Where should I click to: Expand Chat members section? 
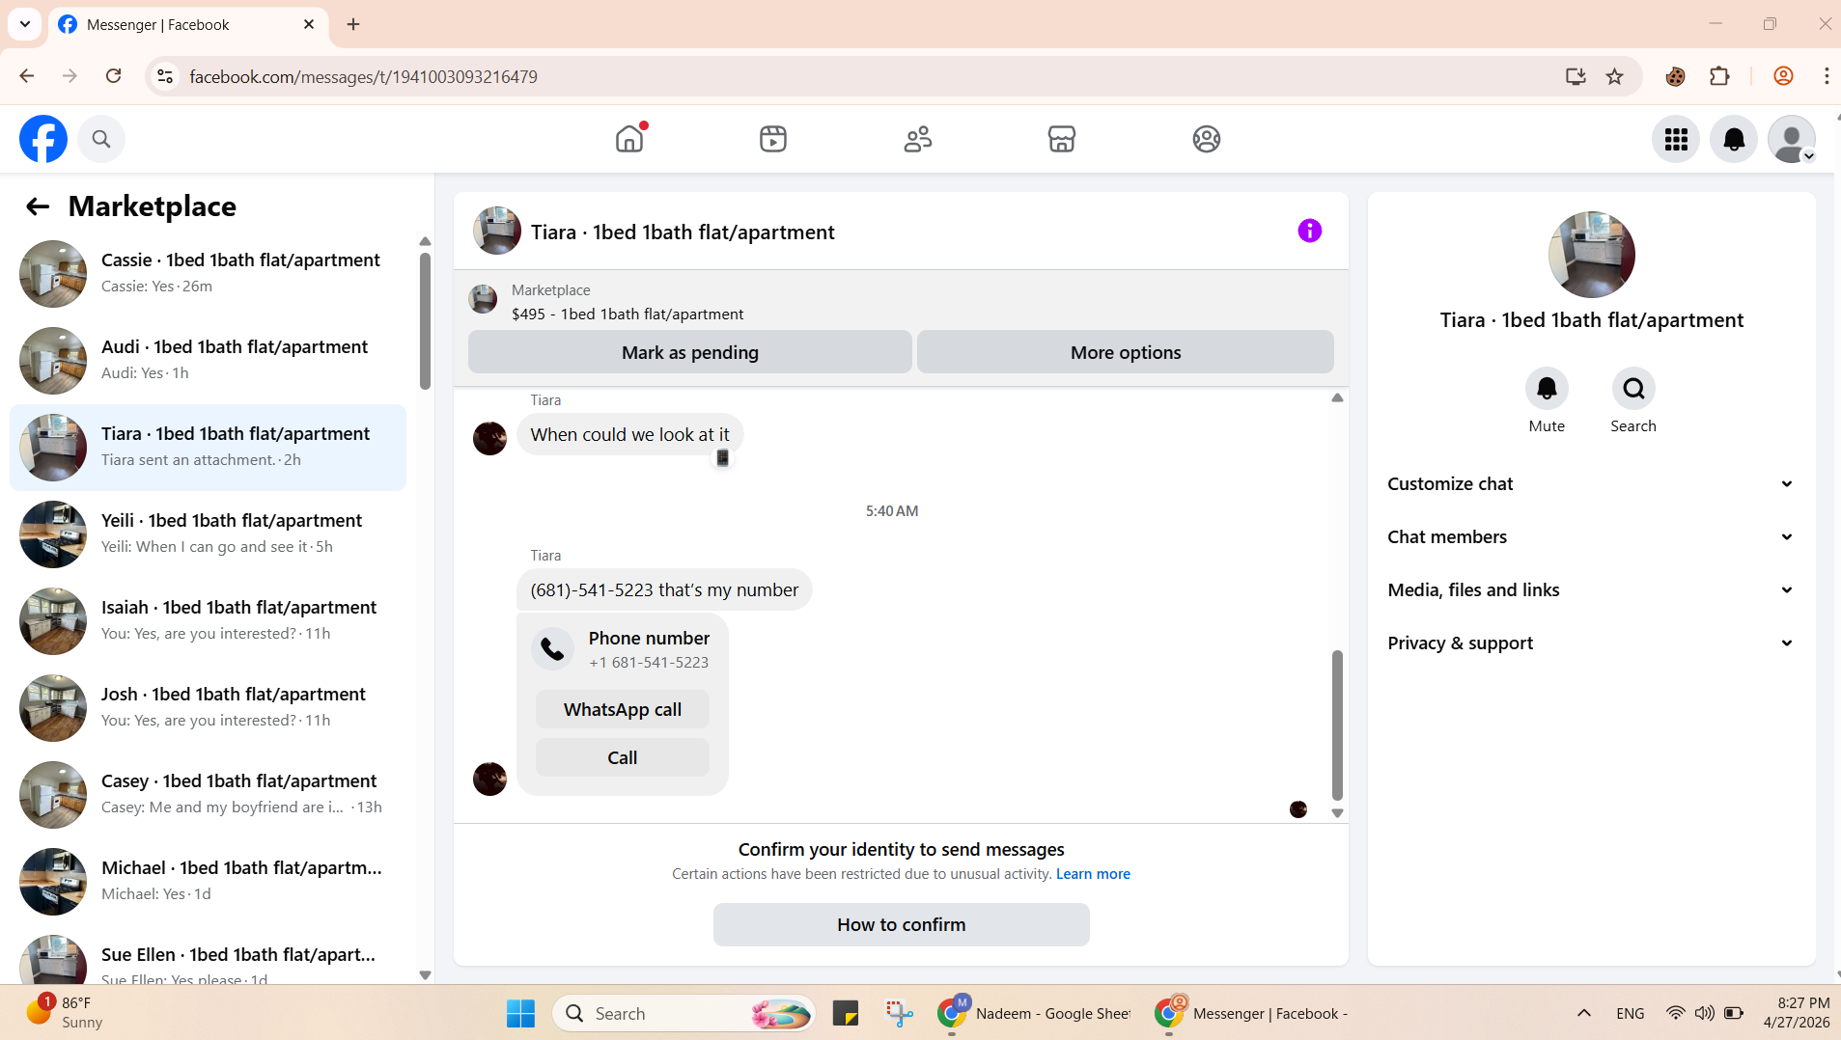click(1590, 537)
